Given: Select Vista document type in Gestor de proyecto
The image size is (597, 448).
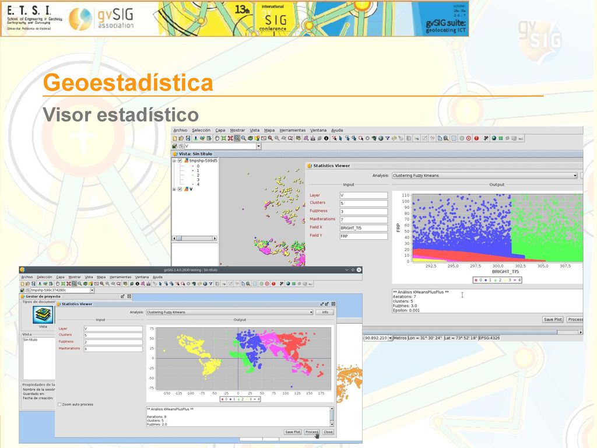Looking at the screenshot, I should pos(43,316).
